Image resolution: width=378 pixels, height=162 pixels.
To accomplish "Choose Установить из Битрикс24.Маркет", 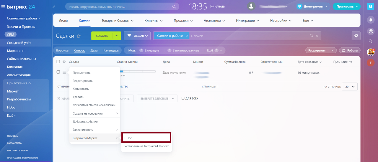I will (146, 146).
